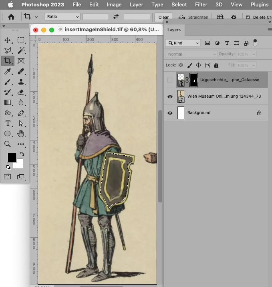Viewport: 272px width, 287px height.
Task: Open the Kind filter dropdown
Action: (183, 43)
